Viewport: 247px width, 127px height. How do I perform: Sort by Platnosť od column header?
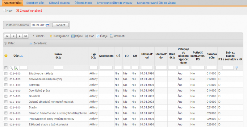point(147,56)
